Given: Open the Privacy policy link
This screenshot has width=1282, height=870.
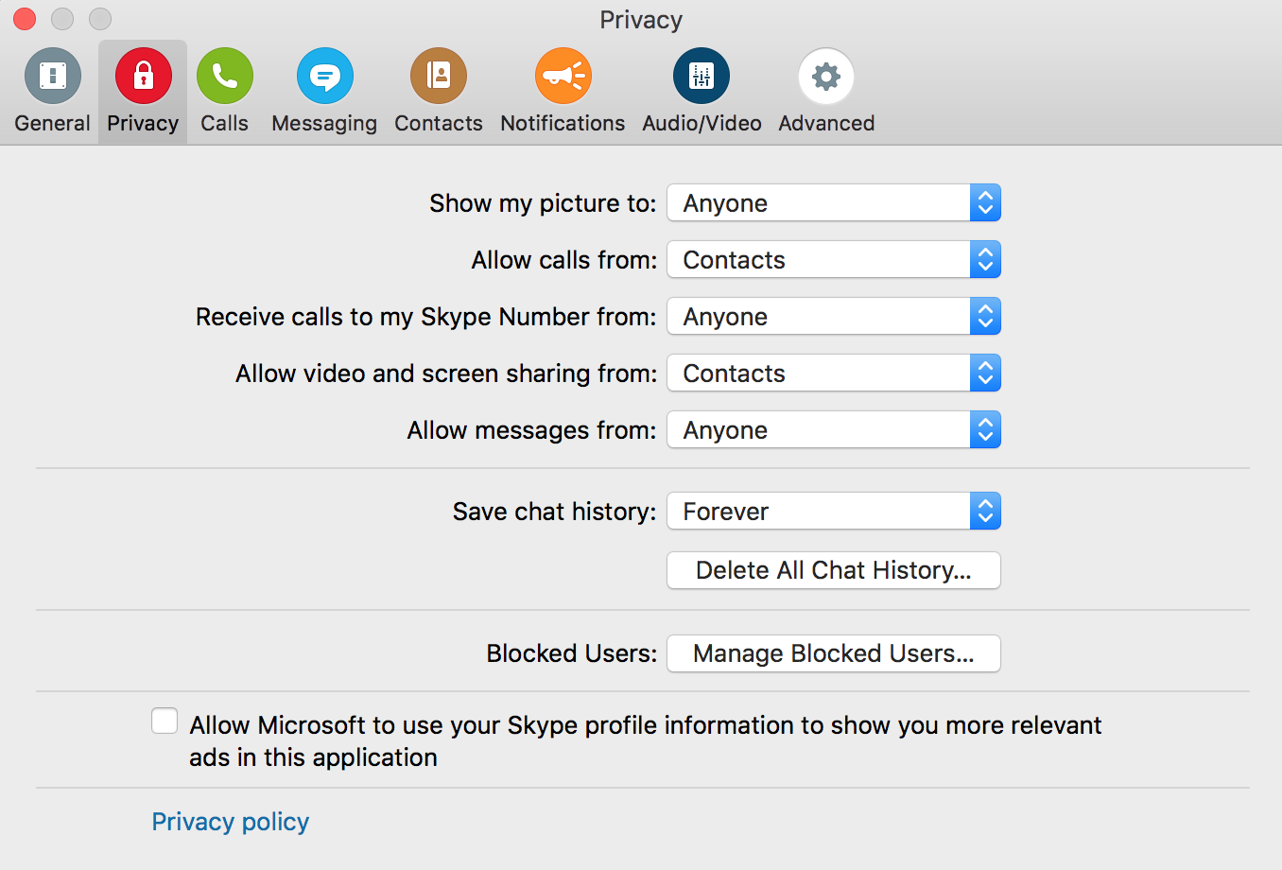Looking at the screenshot, I should coord(231,822).
